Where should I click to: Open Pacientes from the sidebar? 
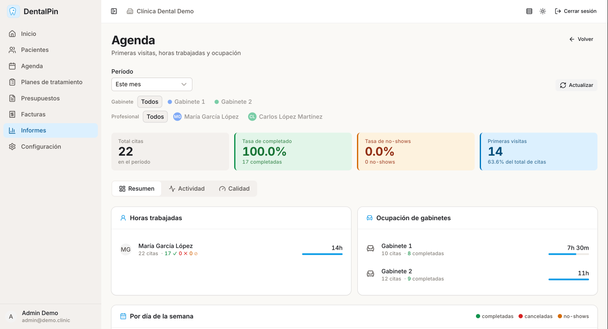(35, 50)
